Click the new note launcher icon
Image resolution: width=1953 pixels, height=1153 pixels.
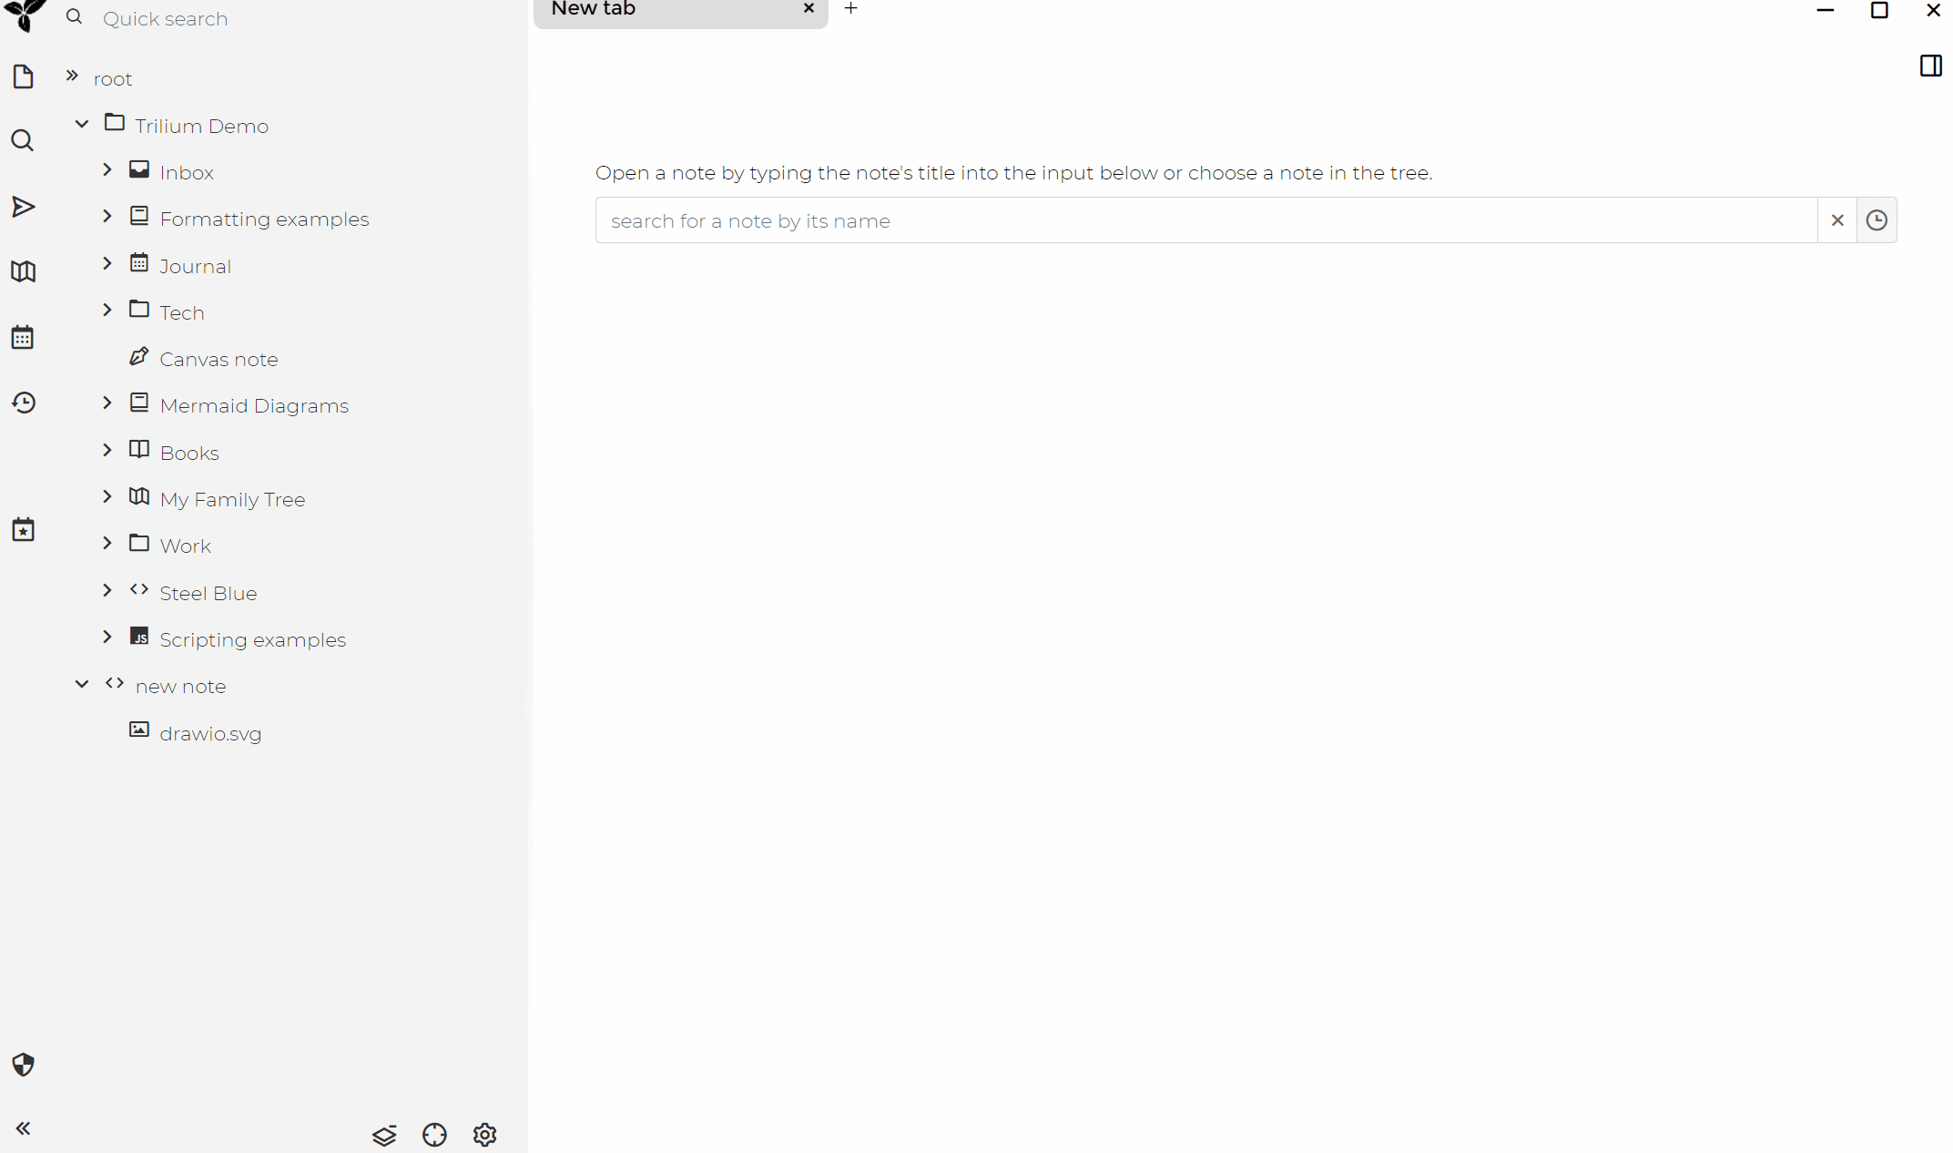point(23,77)
